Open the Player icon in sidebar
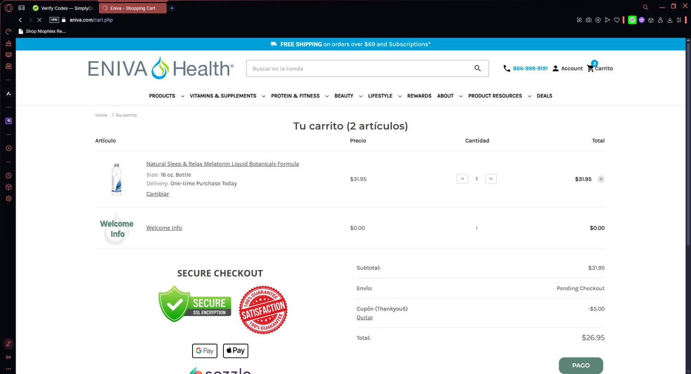Viewport: 691px width, 374px height. 8,148
